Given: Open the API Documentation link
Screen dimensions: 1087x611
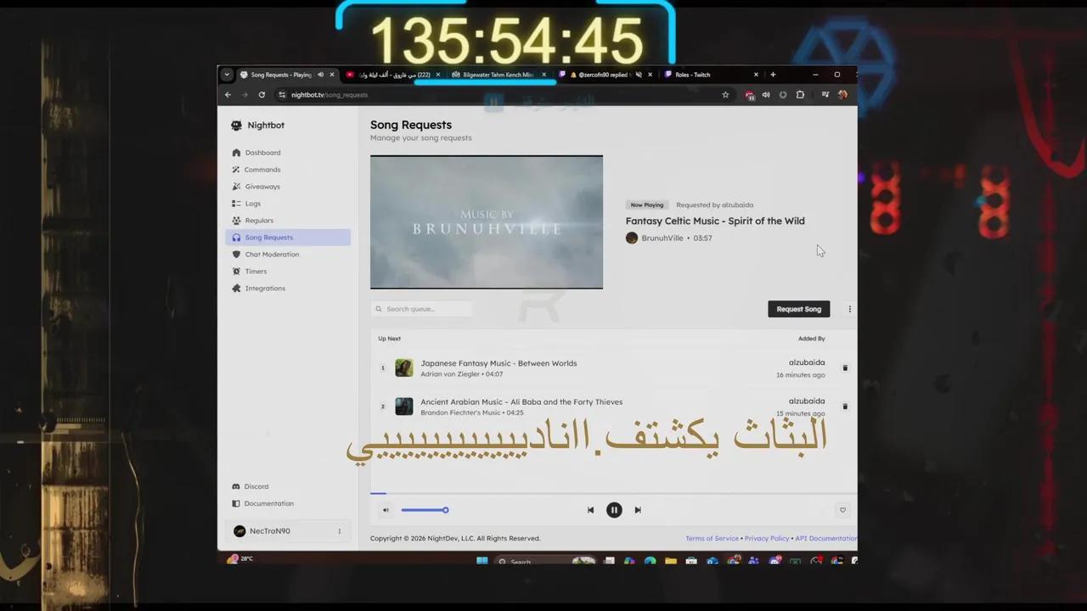Looking at the screenshot, I should tap(825, 538).
